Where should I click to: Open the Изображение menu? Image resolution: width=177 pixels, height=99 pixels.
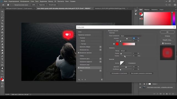point(25,1)
